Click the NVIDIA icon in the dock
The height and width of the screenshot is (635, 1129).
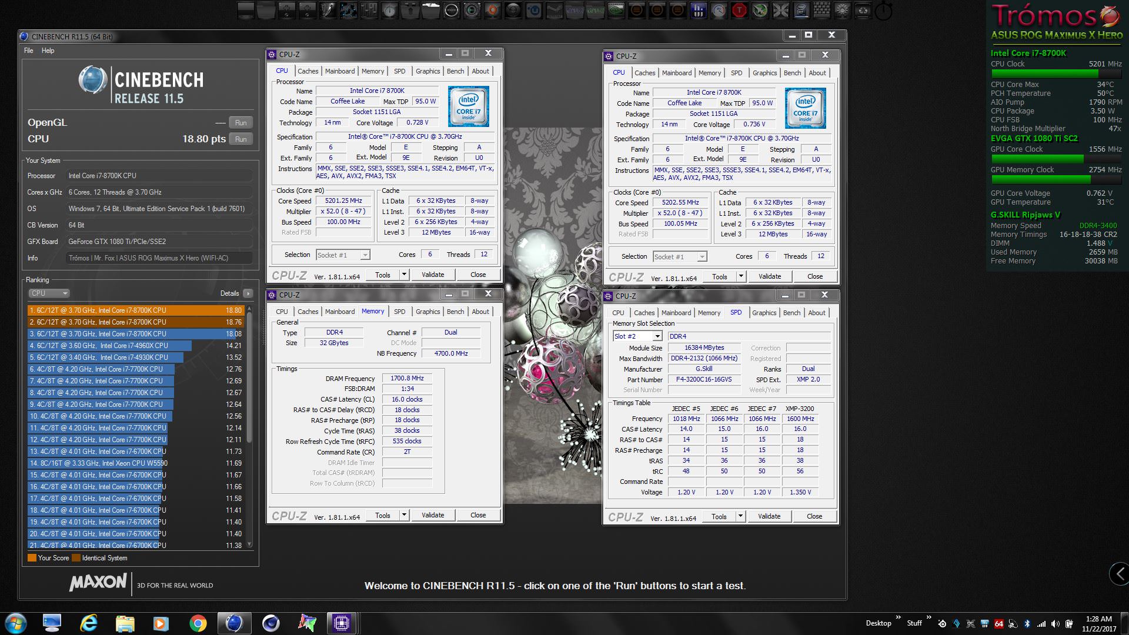pos(616,10)
